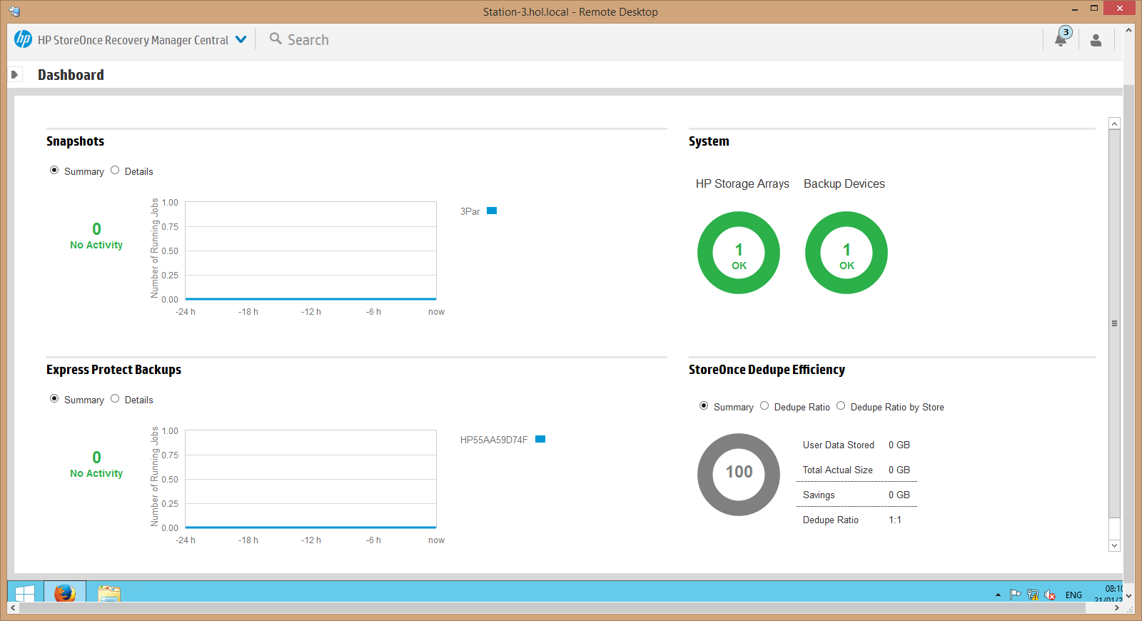Select Details view under Snapshots
1142x621 pixels.
(x=115, y=170)
